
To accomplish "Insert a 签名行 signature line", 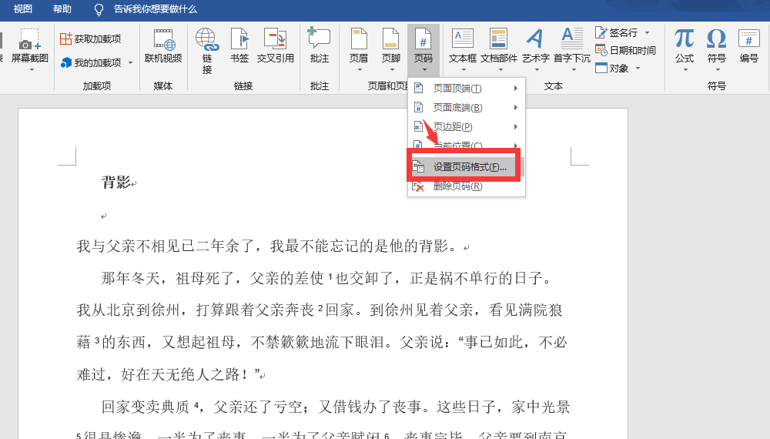I will [617, 33].
